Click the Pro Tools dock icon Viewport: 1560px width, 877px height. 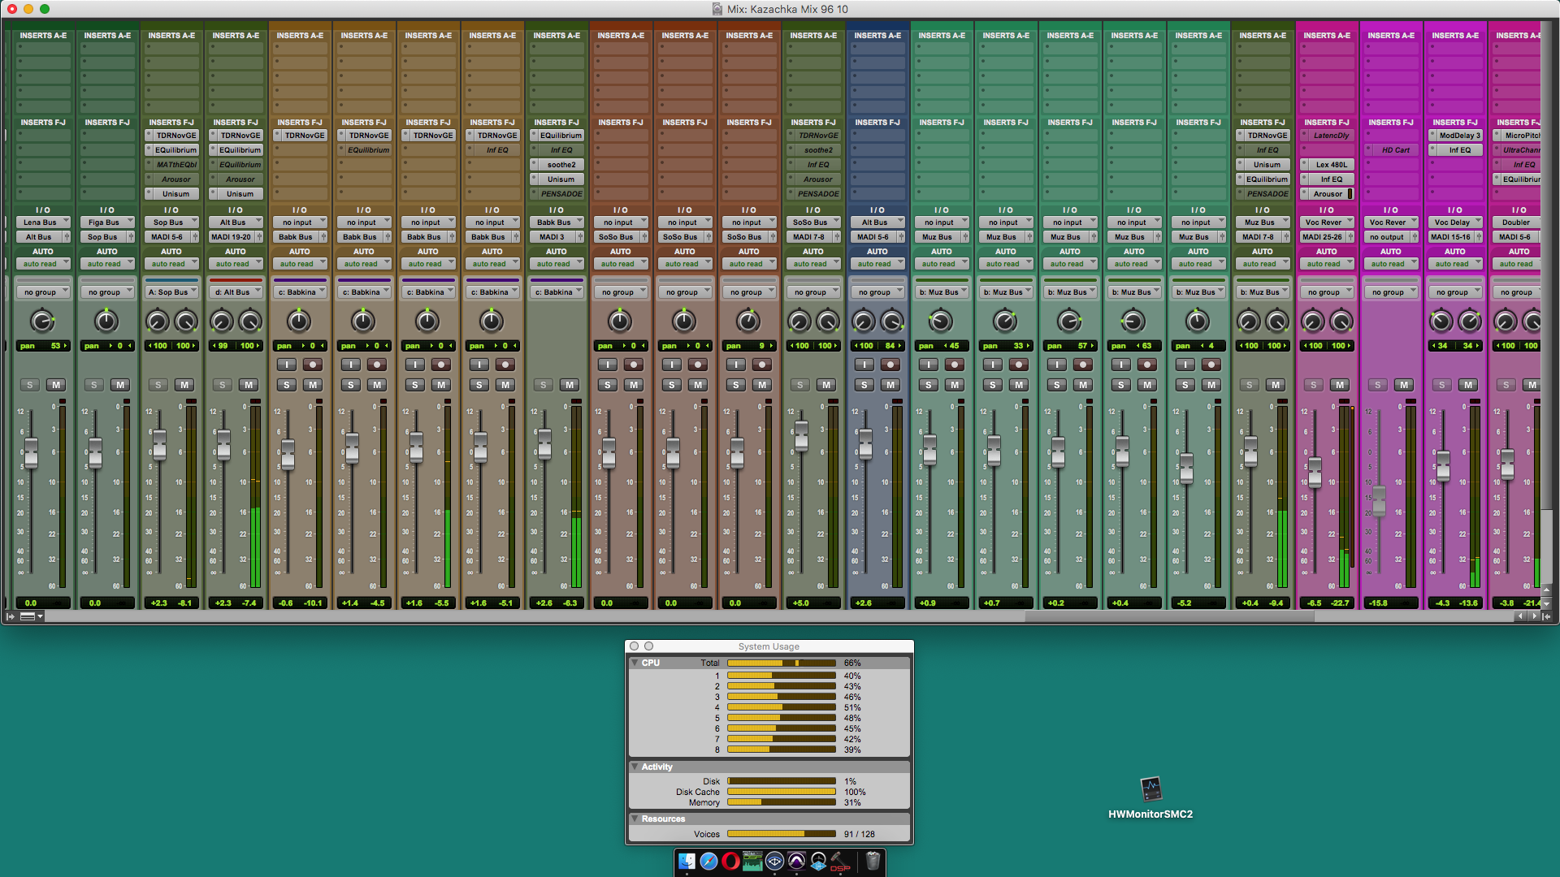click(x=796, y=862)
